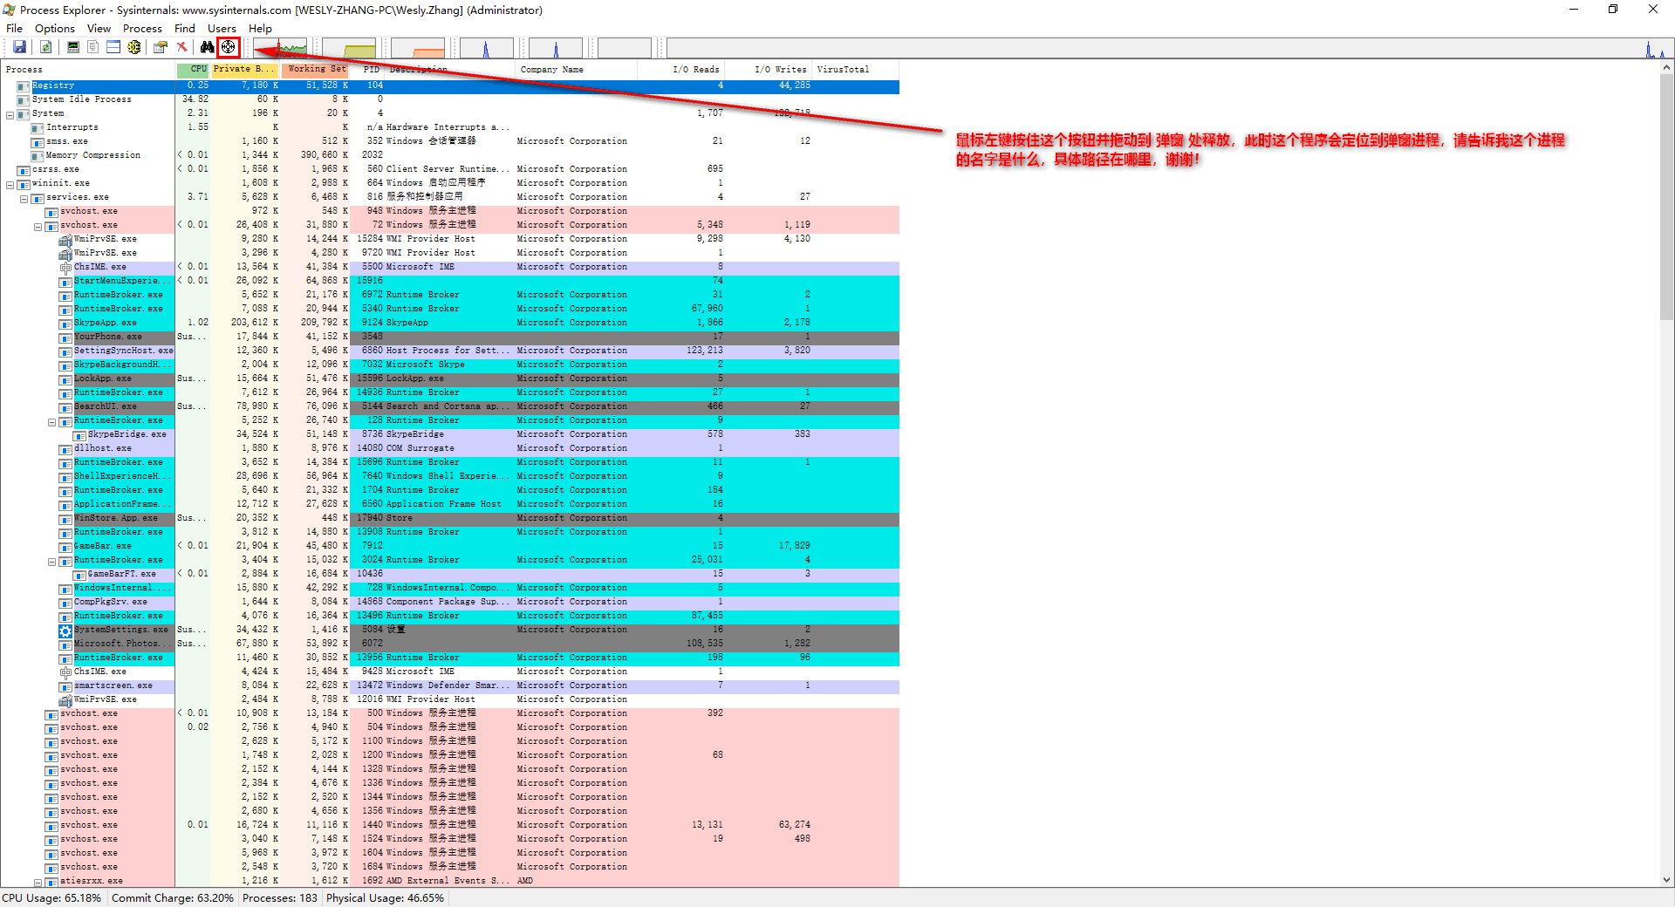Click the icon beside GameBarFT.exe
1675x907 pixels.
(79, 574)
